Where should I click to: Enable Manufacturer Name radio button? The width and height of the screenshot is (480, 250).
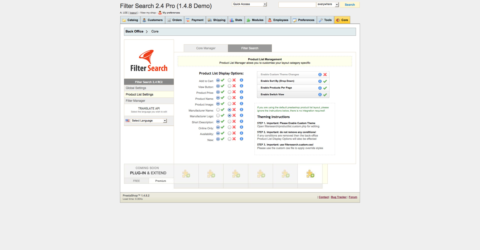coord(218,110)
